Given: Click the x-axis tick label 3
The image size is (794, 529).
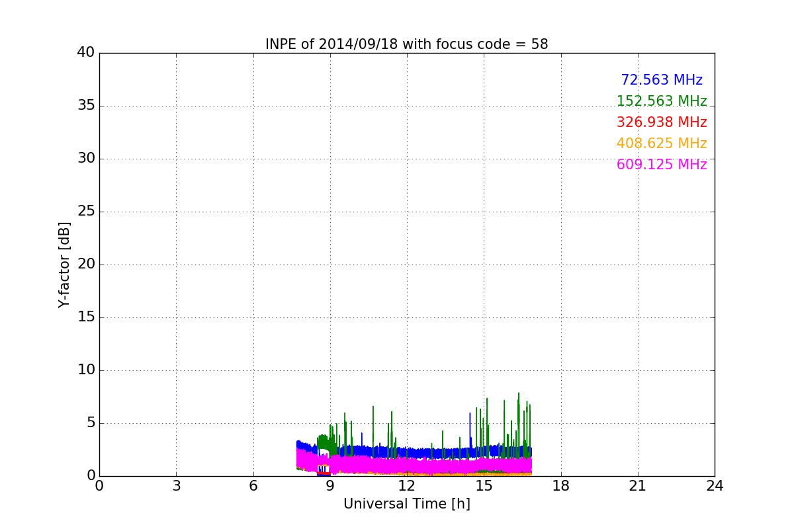Looking at the screenshot, I should [x=176, y=486].
